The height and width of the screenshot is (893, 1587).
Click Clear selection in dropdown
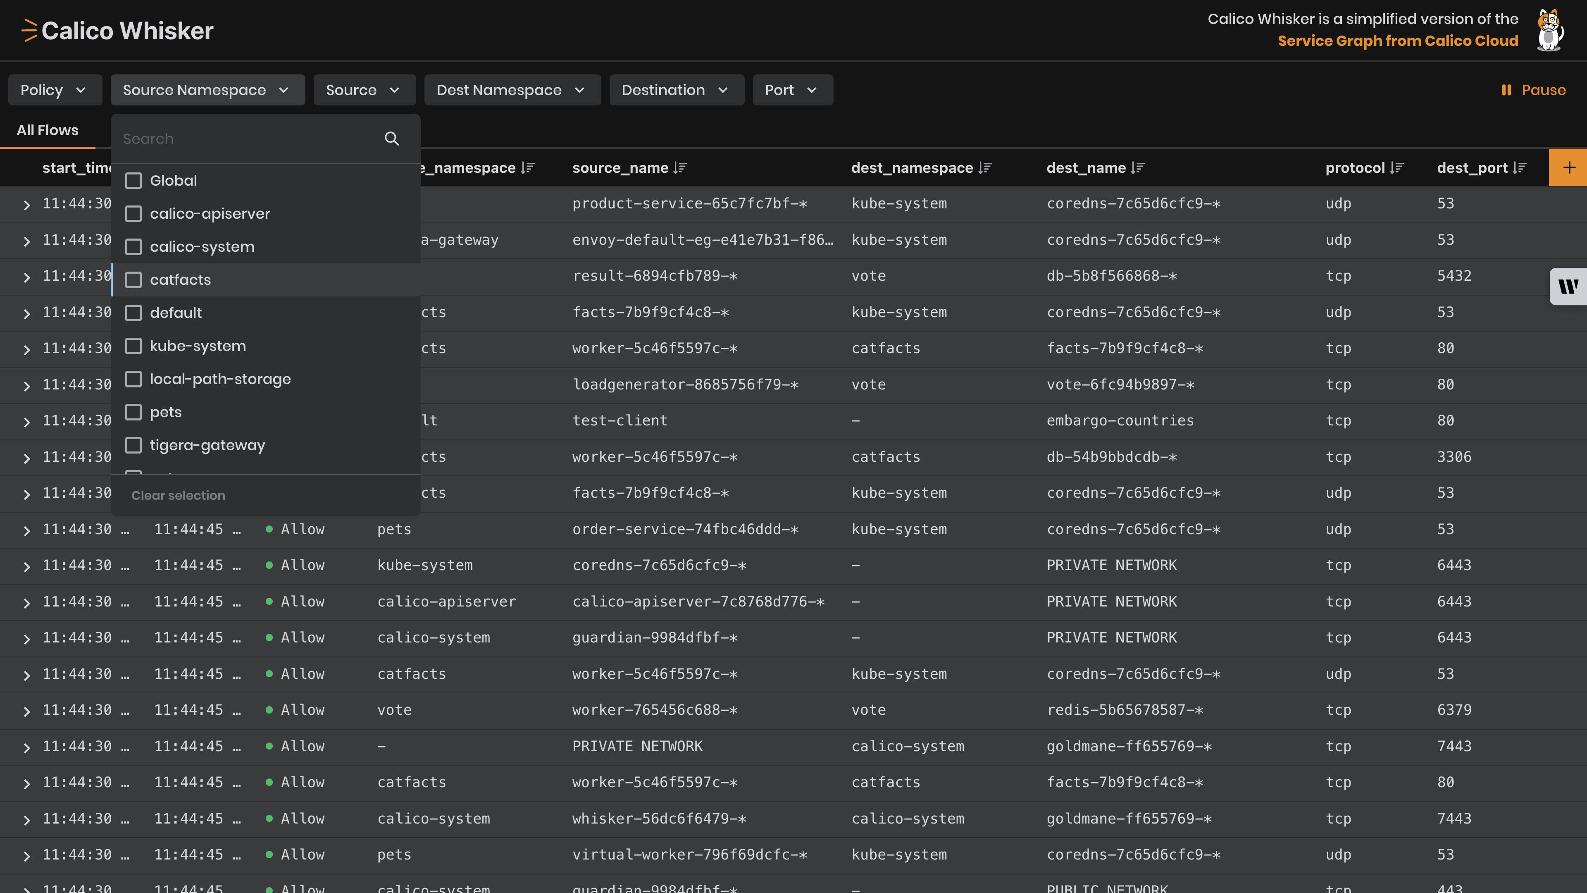tap(178, 496)
